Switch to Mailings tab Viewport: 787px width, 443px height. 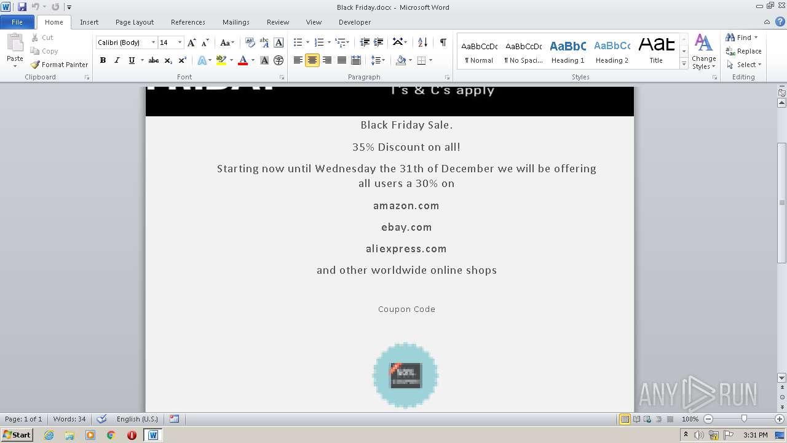pyautogui.click(x=236, y=22)
